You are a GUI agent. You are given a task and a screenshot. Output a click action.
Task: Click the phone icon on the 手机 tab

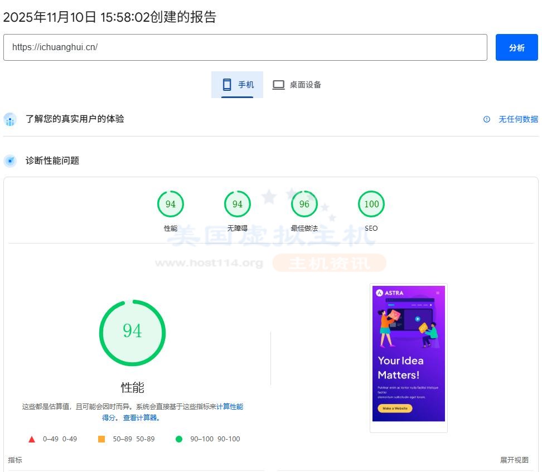[x=227, y=84]
